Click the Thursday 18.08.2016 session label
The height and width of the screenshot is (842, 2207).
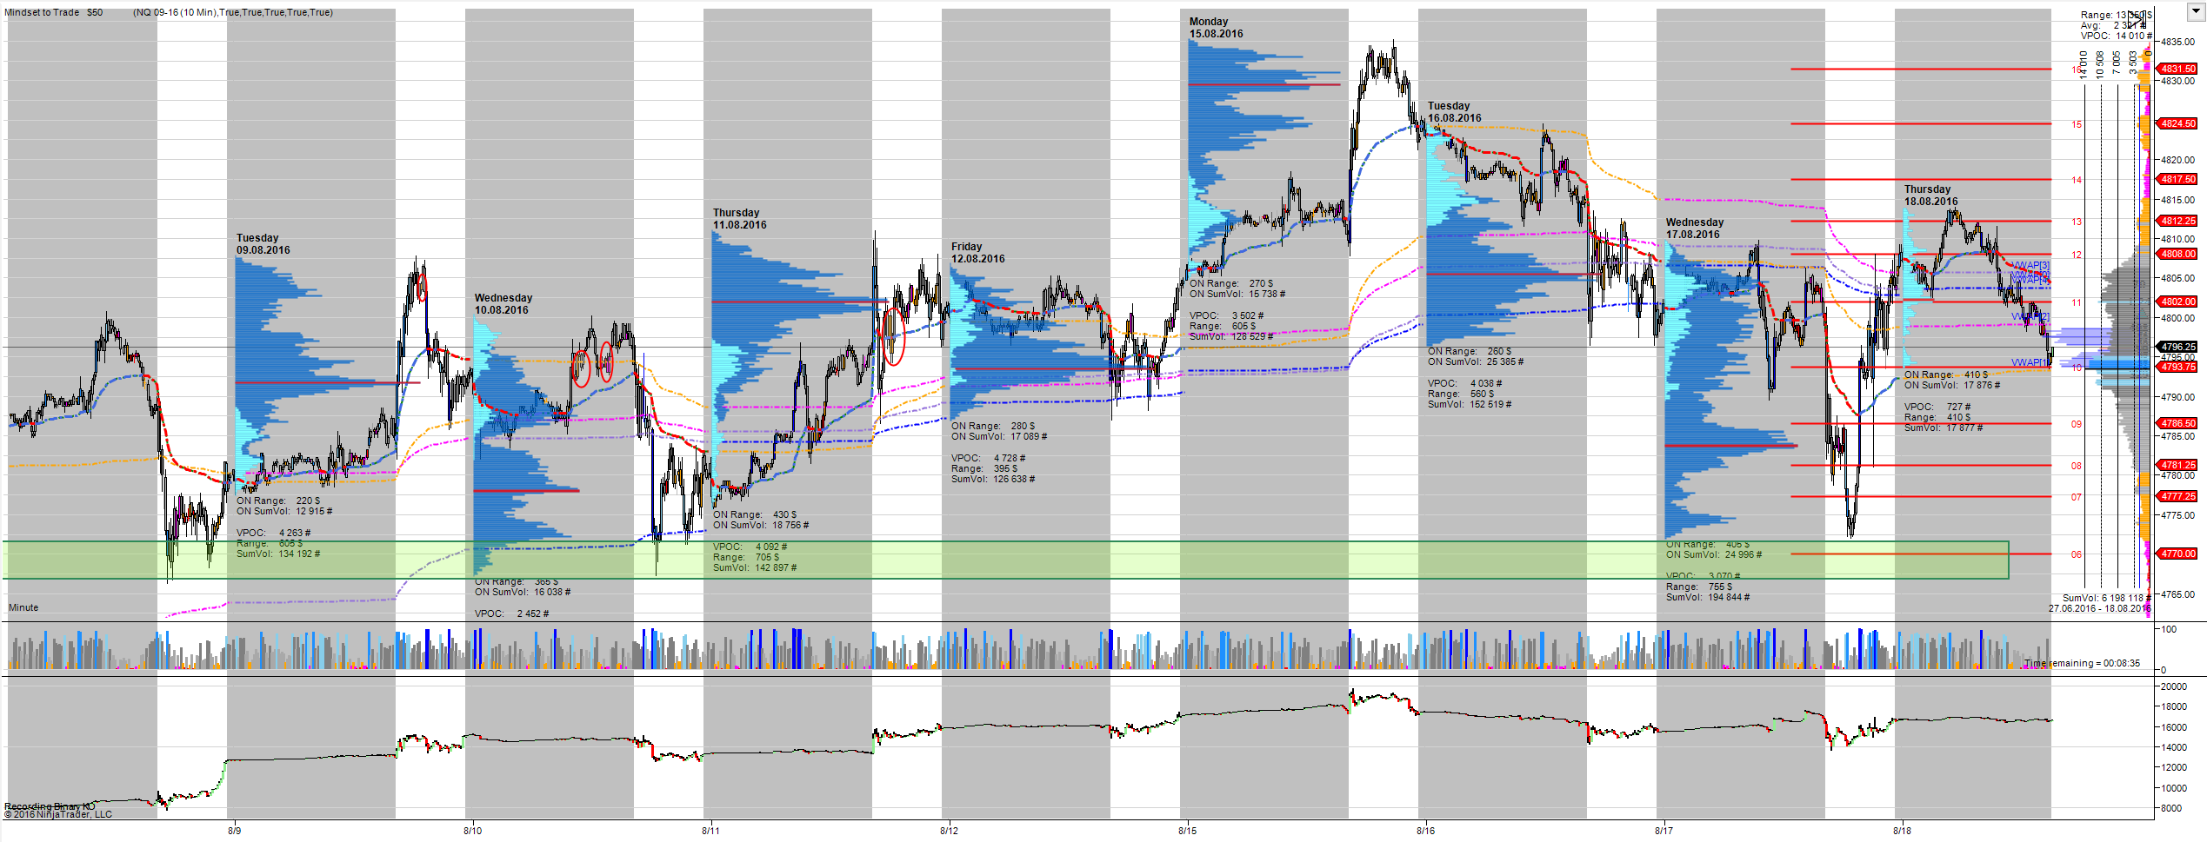coord(1931,196)
